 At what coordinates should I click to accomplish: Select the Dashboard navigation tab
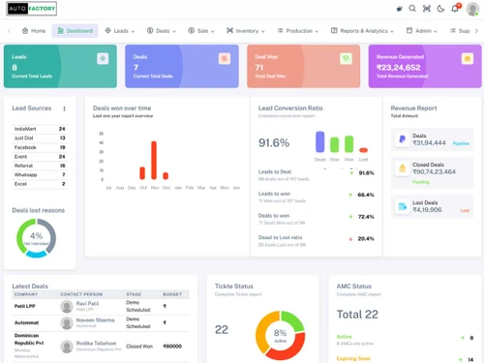click(x=75, y=31)
